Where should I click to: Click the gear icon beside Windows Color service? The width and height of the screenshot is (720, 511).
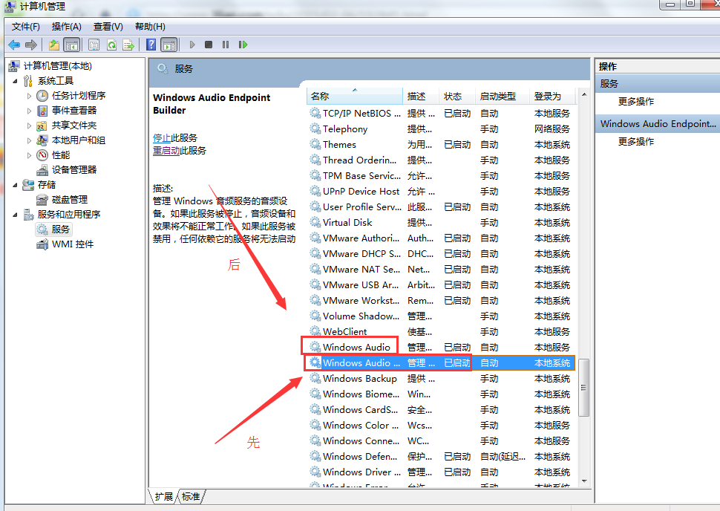[x=315, y=425]
